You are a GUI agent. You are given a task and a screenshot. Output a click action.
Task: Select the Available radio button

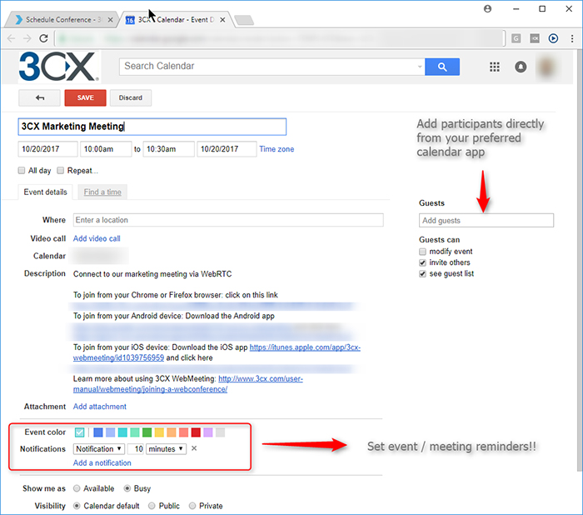pyautogui.click(x=77, y=488)
